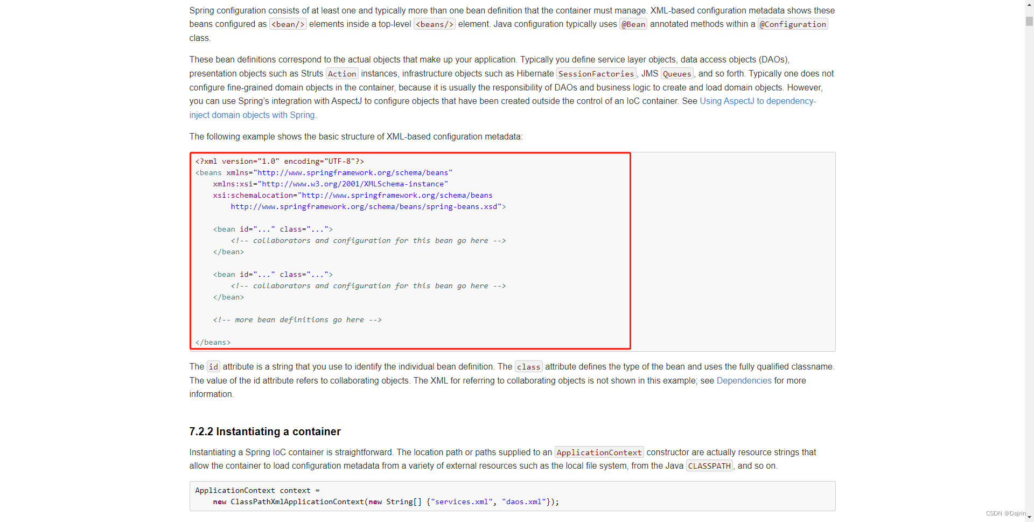Click the Queues inline code

[677, 74]
